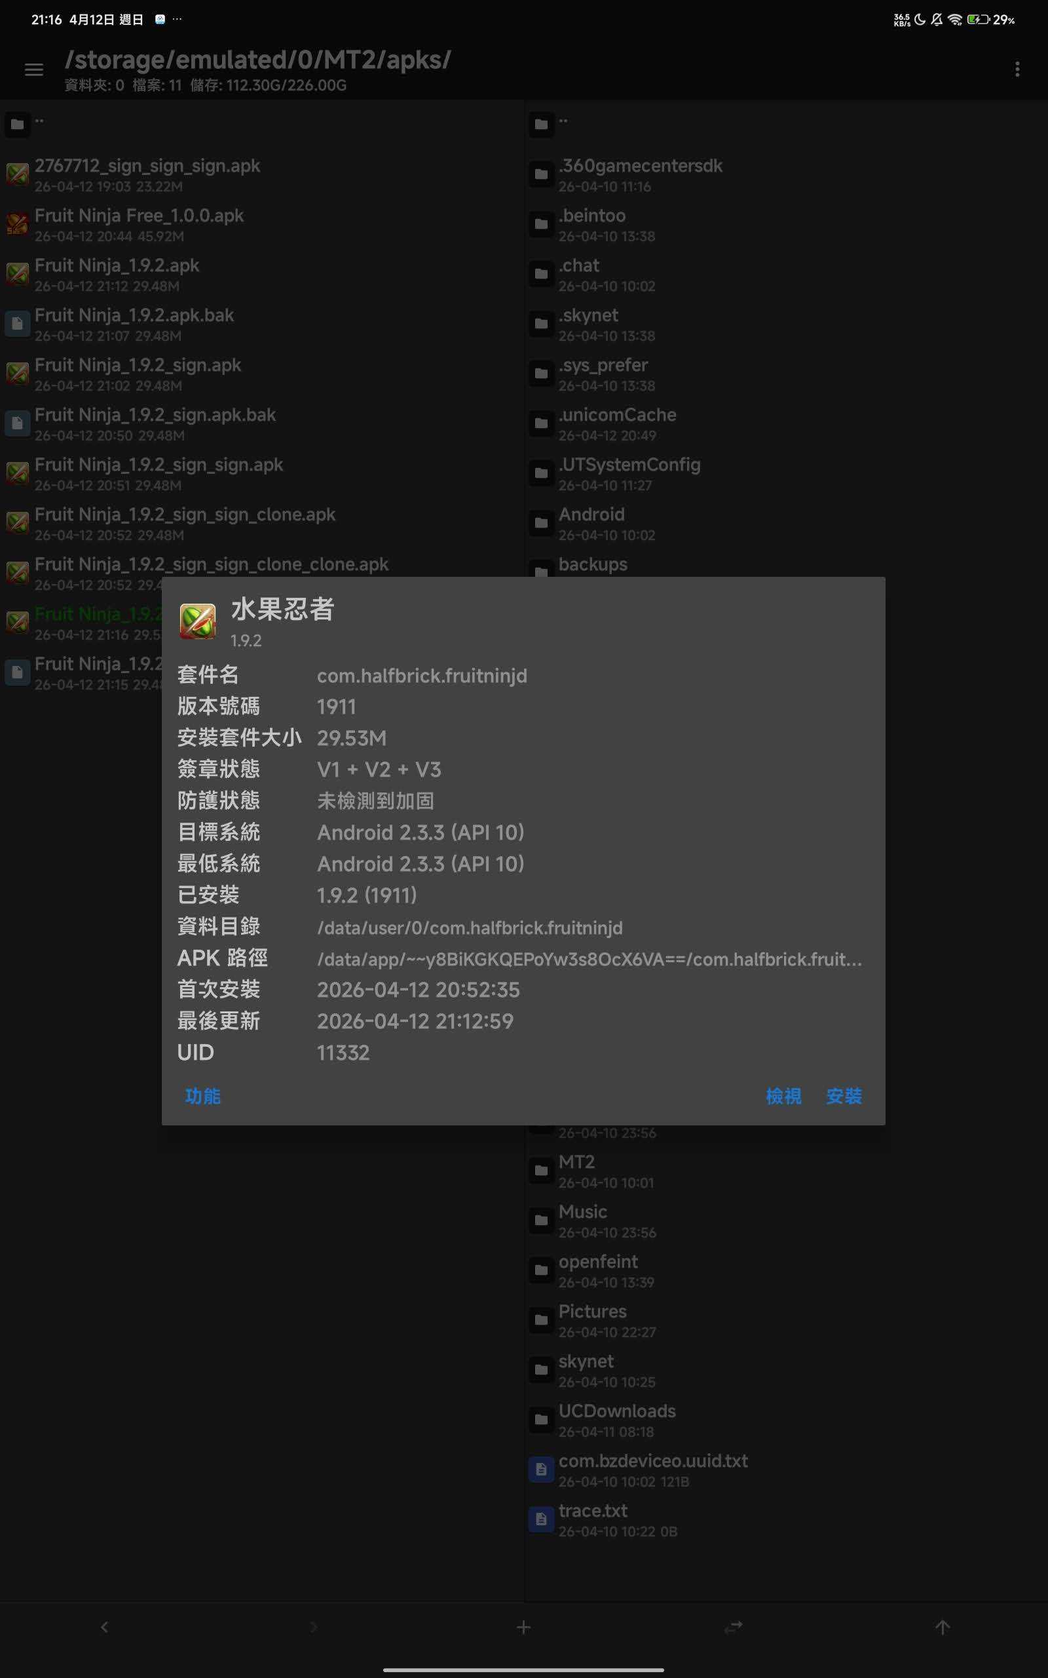The width and height of the screenshot is (1048, 1678).
Task: Tap the 功能 button in dialog
Action: [x=202, y=1096]
